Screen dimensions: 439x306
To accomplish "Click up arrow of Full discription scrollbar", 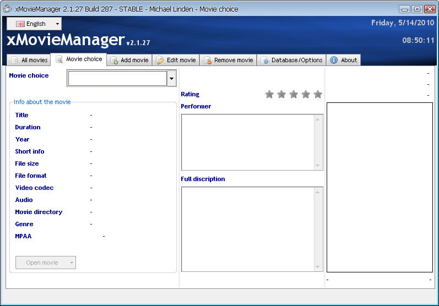I will click(x=317, y=192).
